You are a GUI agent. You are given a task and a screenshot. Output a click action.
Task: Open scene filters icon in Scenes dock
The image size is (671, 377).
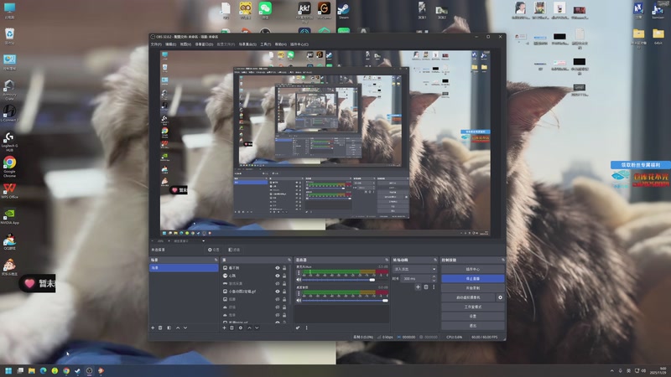(169, 328)
